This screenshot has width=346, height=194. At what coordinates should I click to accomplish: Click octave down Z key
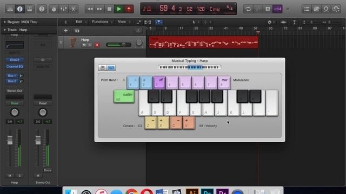[150, 123]
